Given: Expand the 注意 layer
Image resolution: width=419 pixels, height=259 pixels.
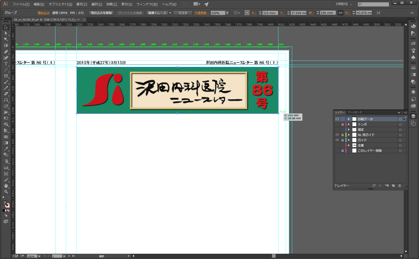Looking at the screenshot, I should pos(349,145).
